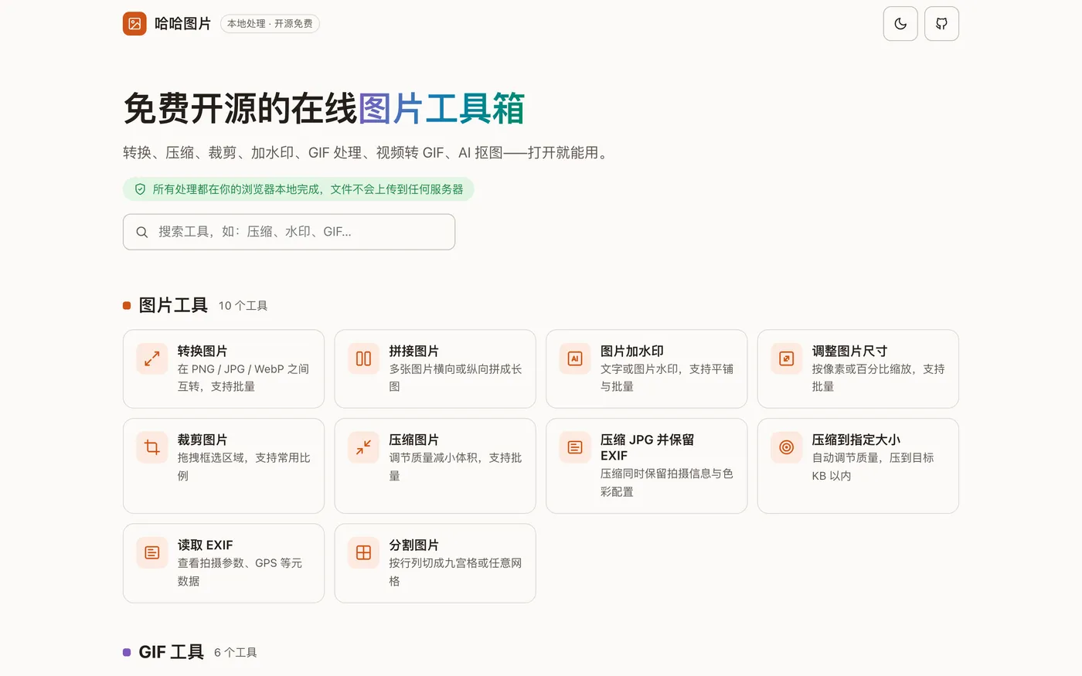The image size is (1082, 676).
Task: Click description 调节质量减小体积
Action: click(455, 467)
